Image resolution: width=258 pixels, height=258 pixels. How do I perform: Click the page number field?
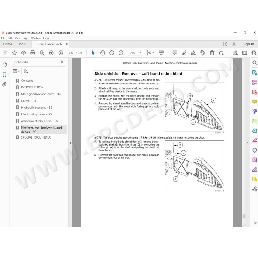[x=71, y=53]
